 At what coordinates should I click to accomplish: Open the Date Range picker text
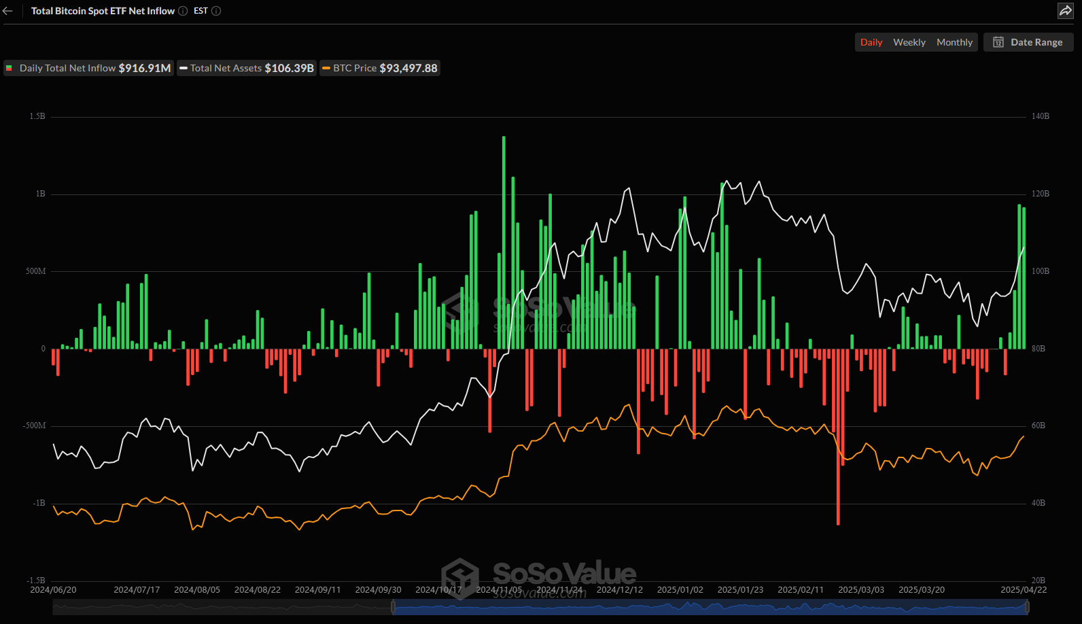tap(1036, 42)
